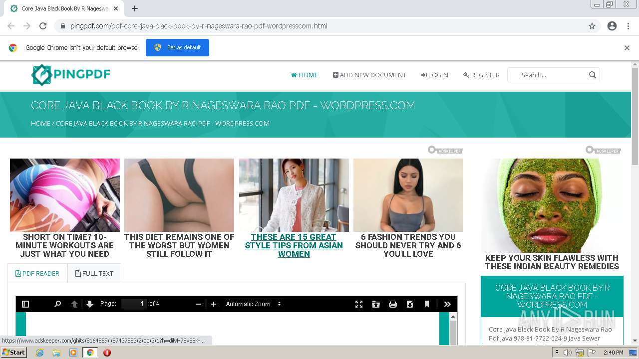The width and height of the screenshot is (639, 359).
Task: Open volume control in system tray
Action: 568,353
